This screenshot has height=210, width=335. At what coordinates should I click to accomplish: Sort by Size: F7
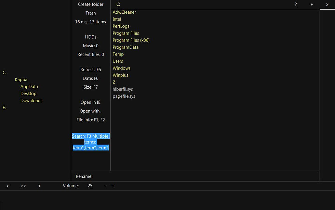91,87
